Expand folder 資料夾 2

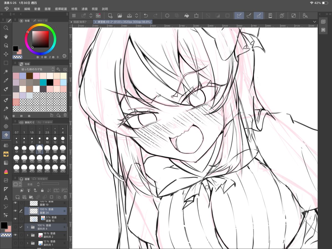coord(27,235)
